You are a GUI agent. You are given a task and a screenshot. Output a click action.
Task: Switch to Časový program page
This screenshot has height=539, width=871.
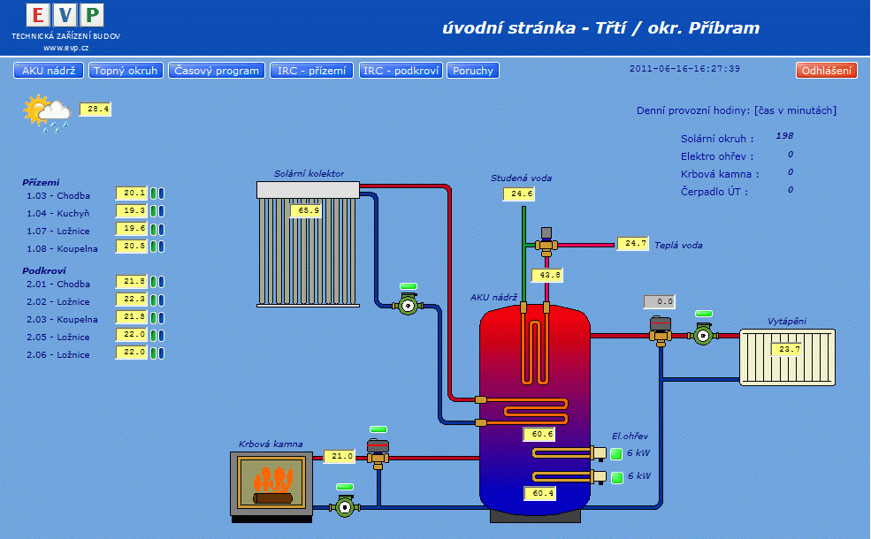click(217, 71)
